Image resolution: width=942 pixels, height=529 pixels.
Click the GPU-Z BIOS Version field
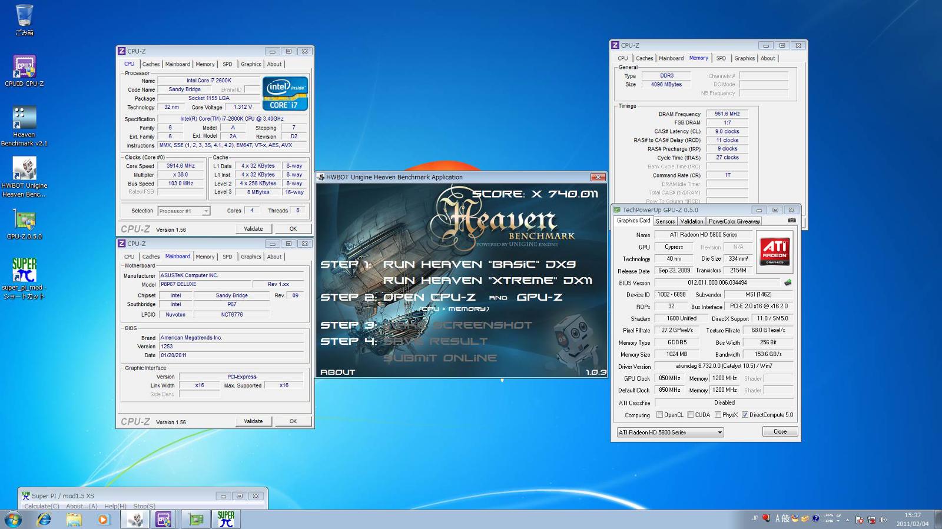pyautogui.click(x=717, y=282)
